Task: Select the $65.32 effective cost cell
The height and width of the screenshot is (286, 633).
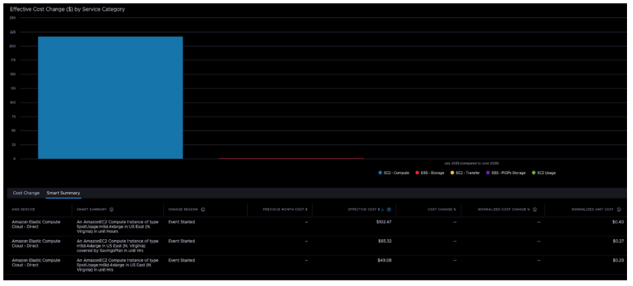Action: coord(384,241)
